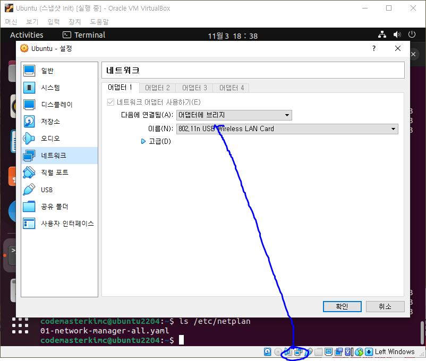Screen dimensions: 426x361
Task: Click the recording status bar icon
Action: pyautogui.click(x=338, y=352)
